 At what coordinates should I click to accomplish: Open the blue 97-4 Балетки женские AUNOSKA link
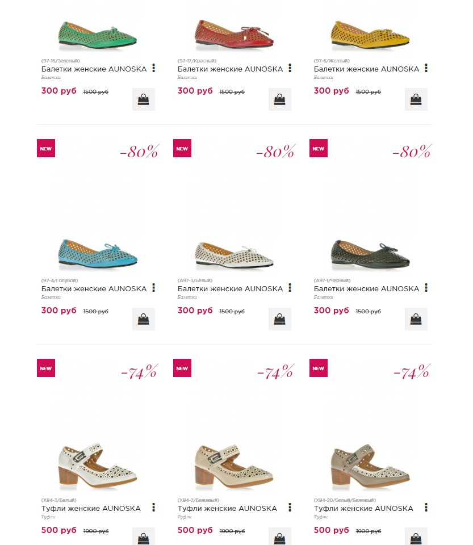pos(94,288)
